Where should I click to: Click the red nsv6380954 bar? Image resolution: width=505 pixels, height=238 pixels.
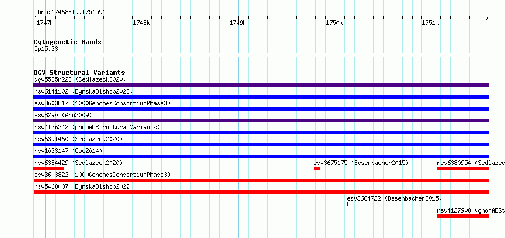[463, 168]
